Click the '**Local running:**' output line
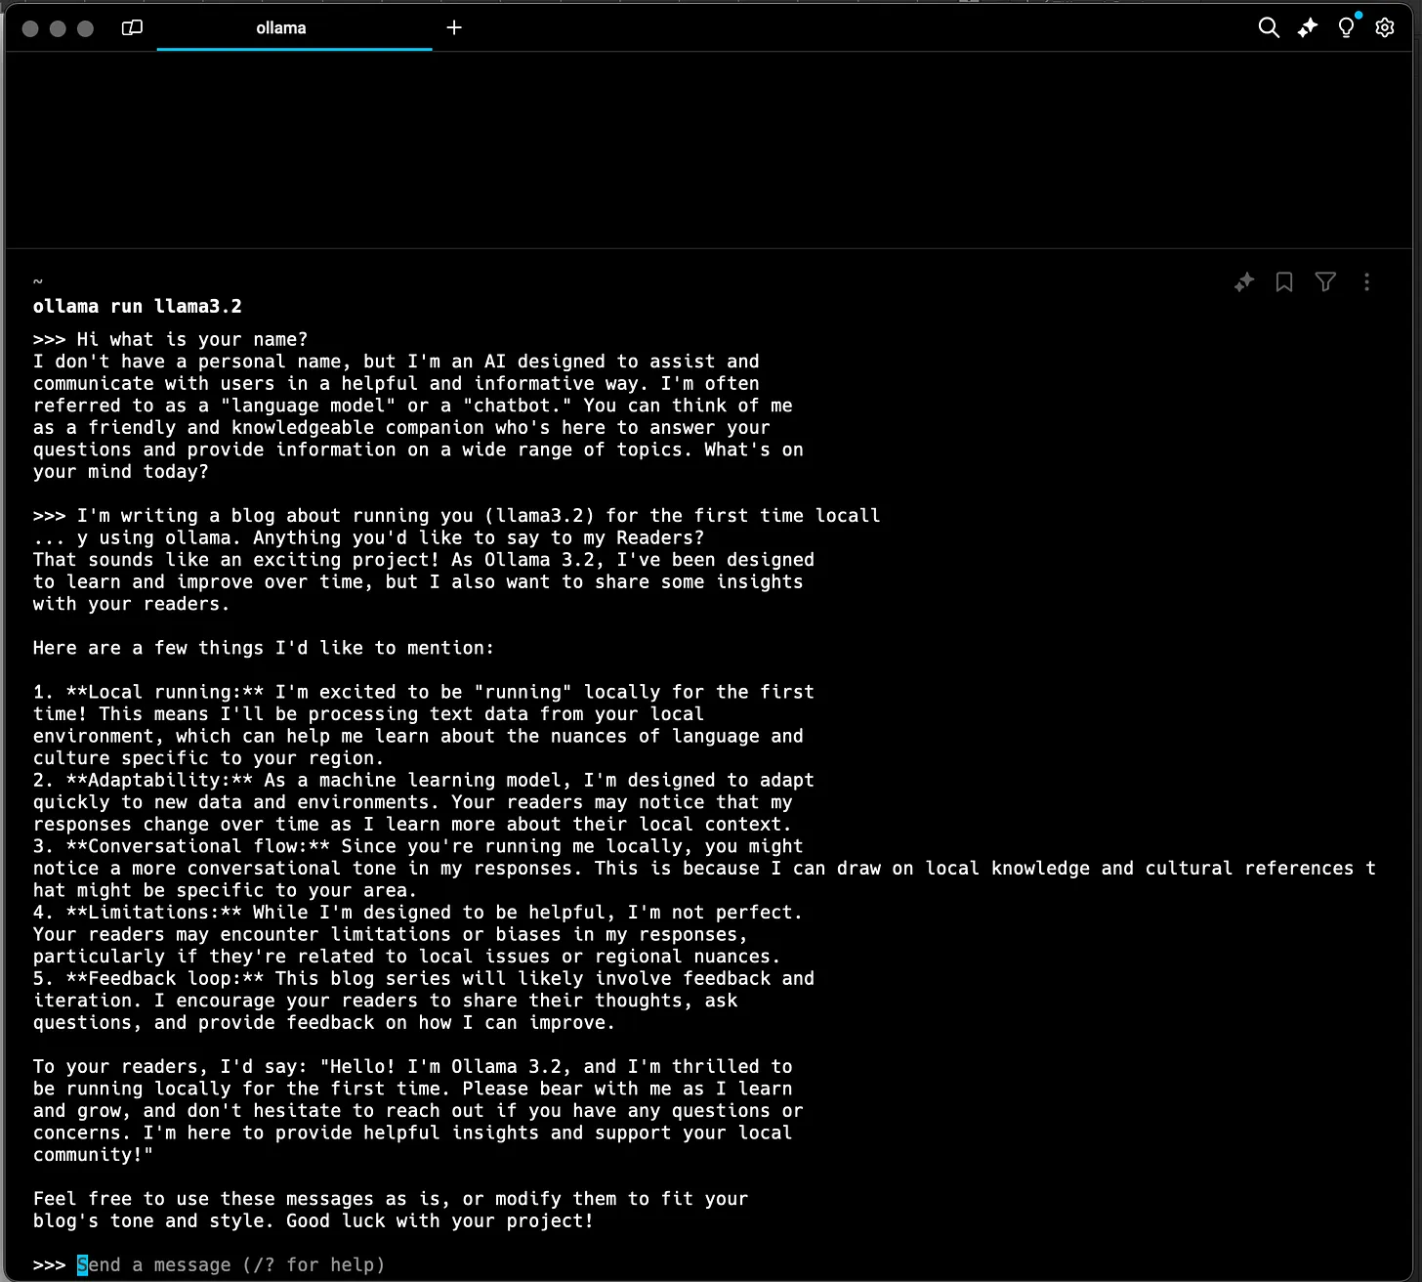This screenshot has width=1422, height=1282. click(423, 692)
